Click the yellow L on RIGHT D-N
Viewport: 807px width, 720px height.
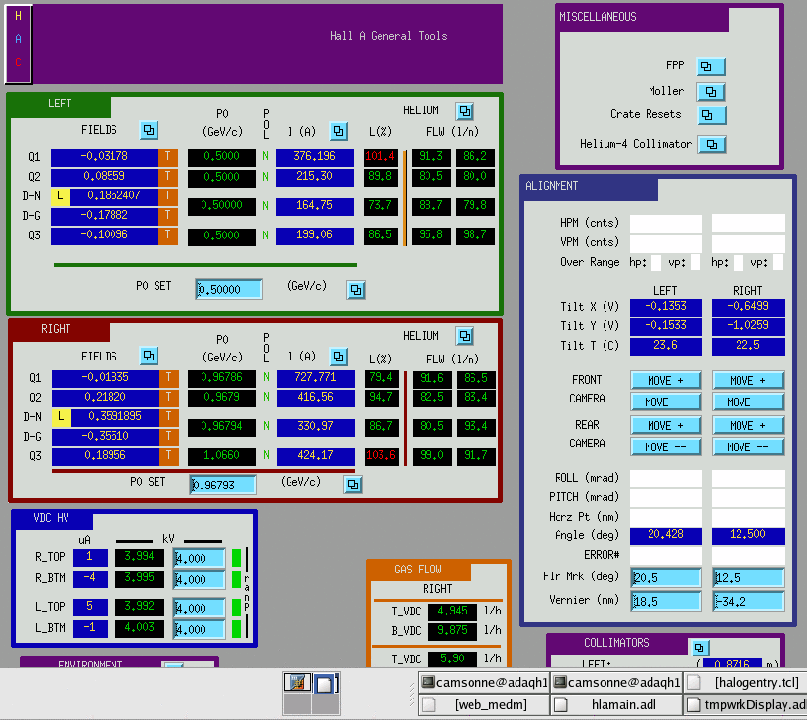pyautogui.click(x=62, y=417)
